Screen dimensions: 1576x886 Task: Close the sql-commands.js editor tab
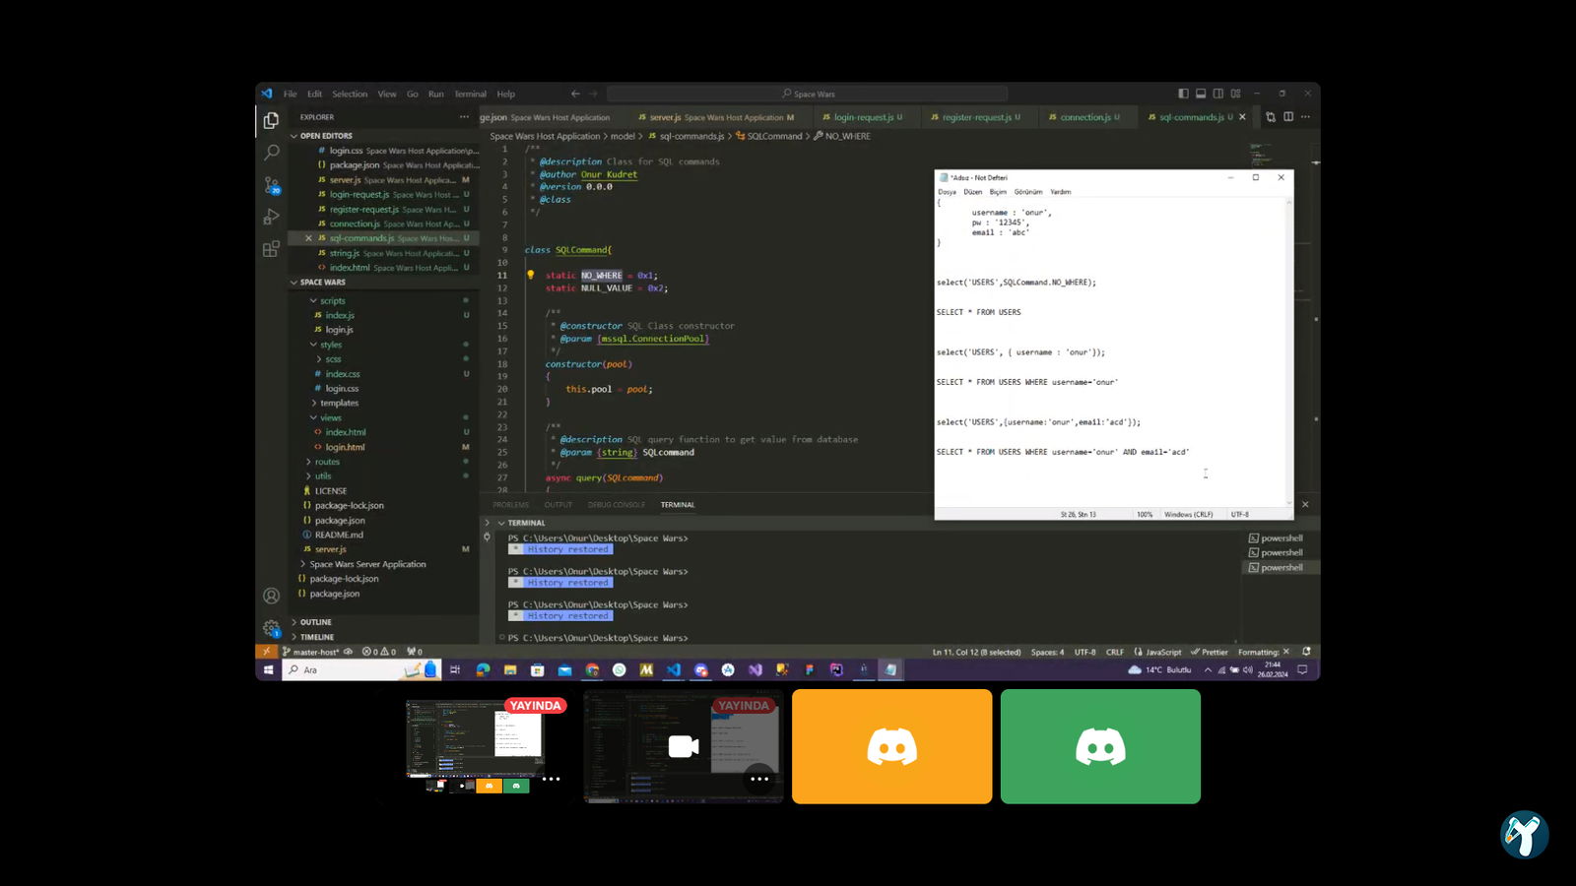(x=1242, y=117)
